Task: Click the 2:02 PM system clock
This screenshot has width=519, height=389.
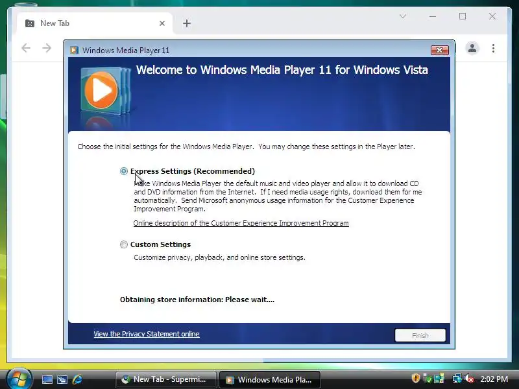Action: point(494,379)
